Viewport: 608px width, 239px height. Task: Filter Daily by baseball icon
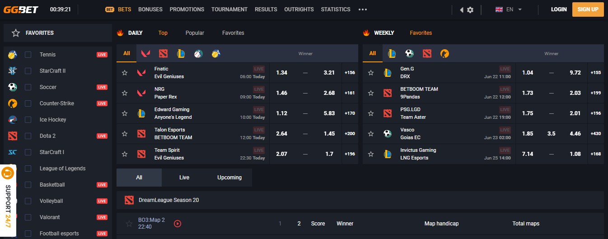(198, 54)
